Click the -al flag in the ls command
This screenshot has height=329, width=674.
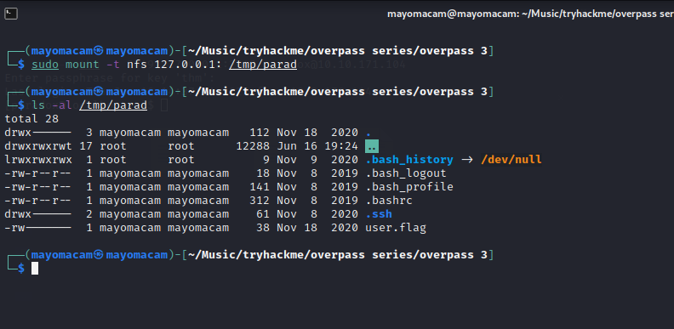pyautogui.click(x=62, y=105)
